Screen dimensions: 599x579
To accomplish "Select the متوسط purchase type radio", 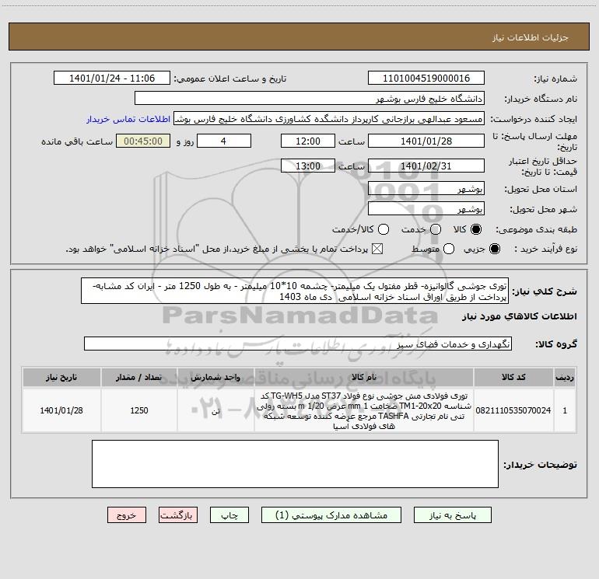I will [449, 249].
